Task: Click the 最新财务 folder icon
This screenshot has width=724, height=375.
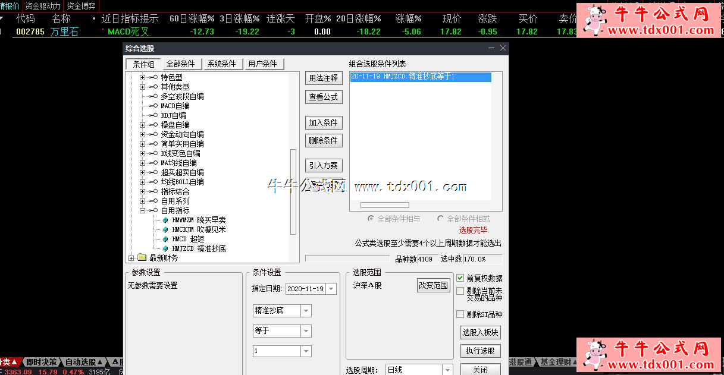Action: point(142,258)
